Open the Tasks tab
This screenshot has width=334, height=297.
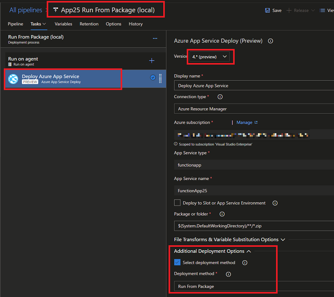point(38,24)
